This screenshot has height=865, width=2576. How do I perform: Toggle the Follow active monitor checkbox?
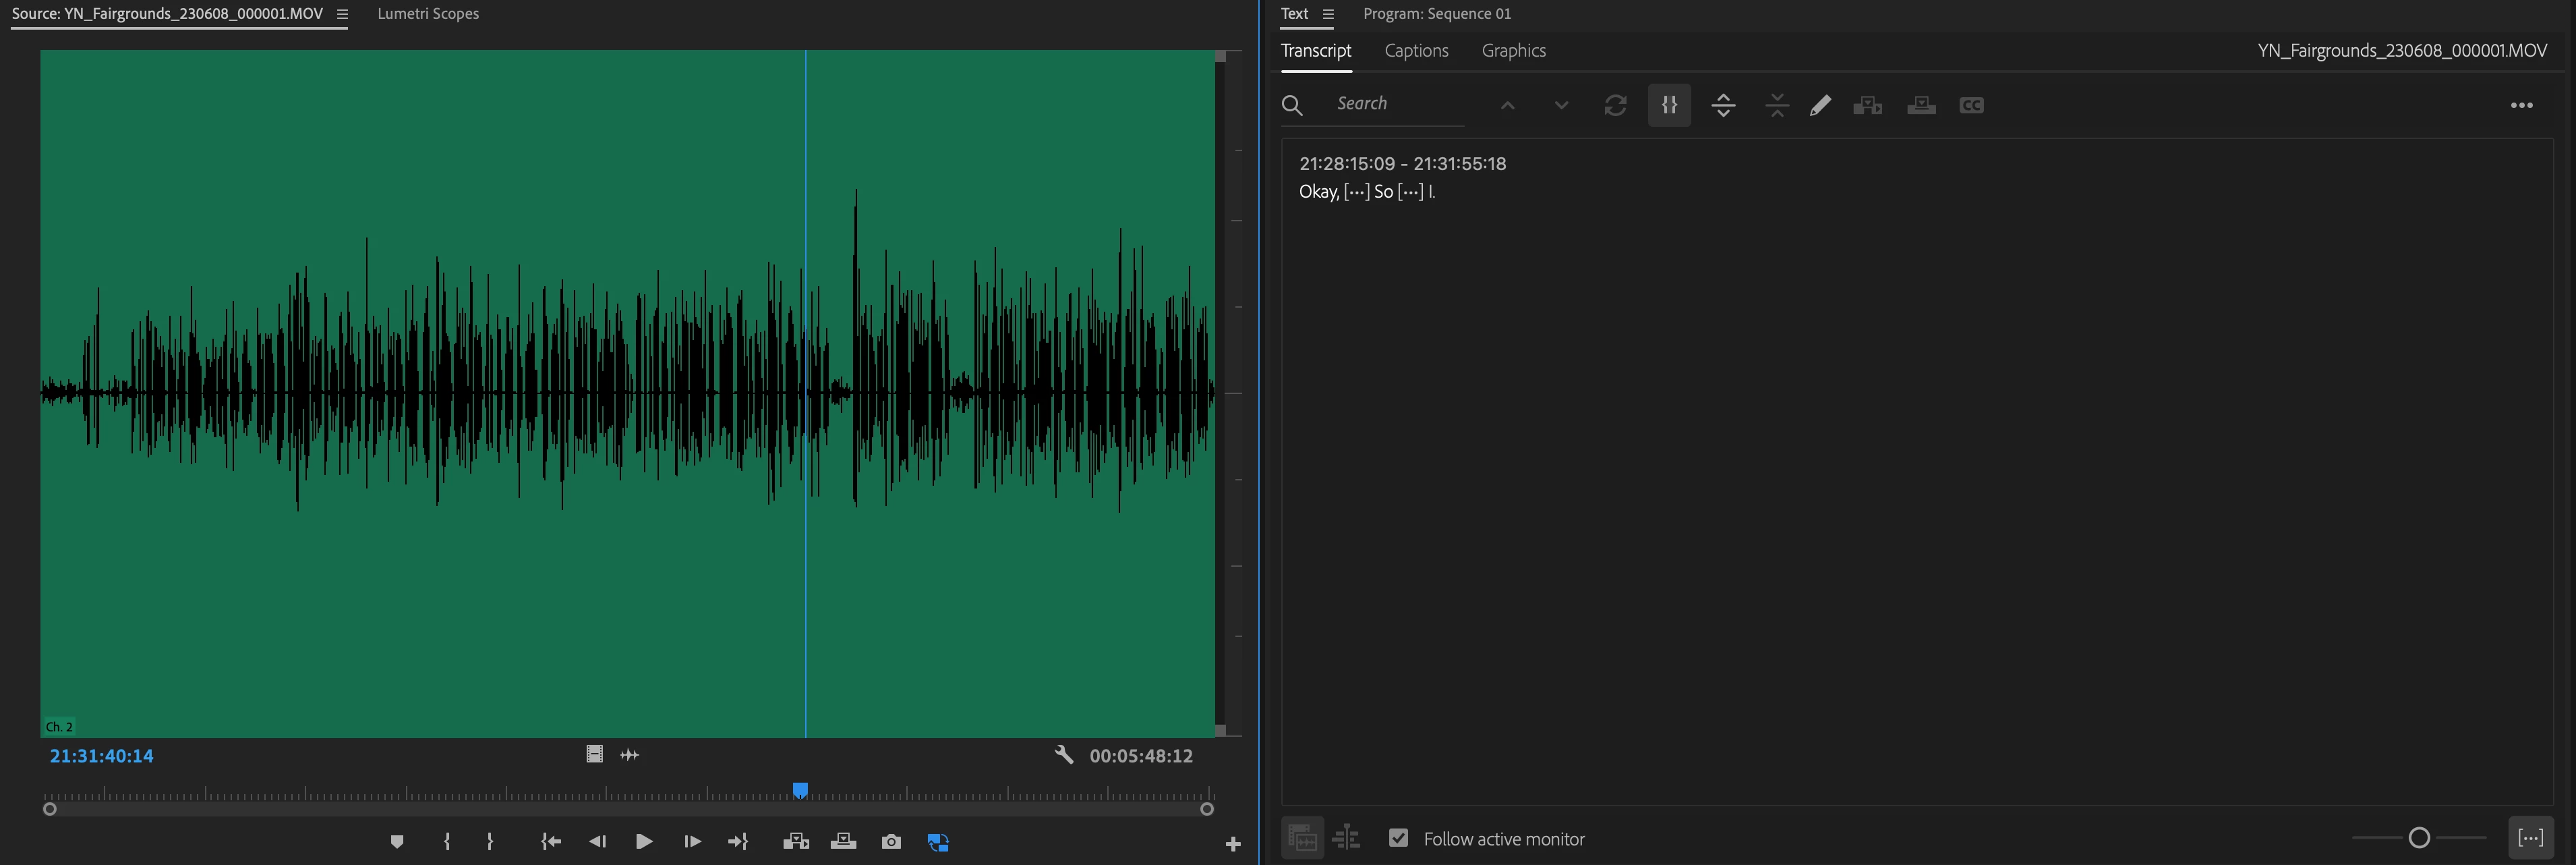pyautogui.click(x=1398, y=838)
